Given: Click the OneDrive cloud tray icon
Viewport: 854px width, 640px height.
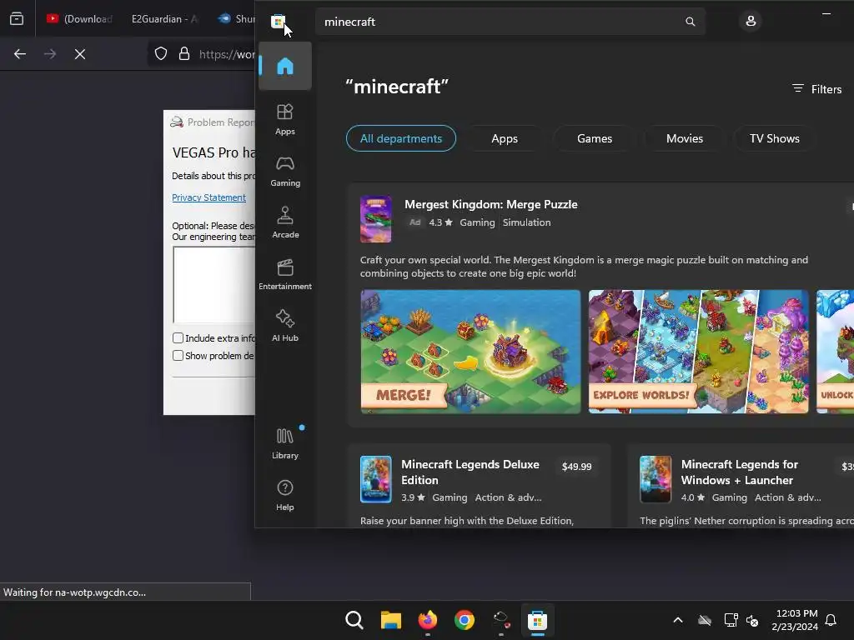Looking at the screenshot, I should (705, 620).
